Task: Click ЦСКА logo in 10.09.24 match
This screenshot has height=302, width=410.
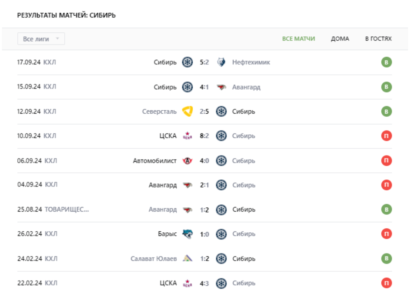Action: (x=188, y=136)
